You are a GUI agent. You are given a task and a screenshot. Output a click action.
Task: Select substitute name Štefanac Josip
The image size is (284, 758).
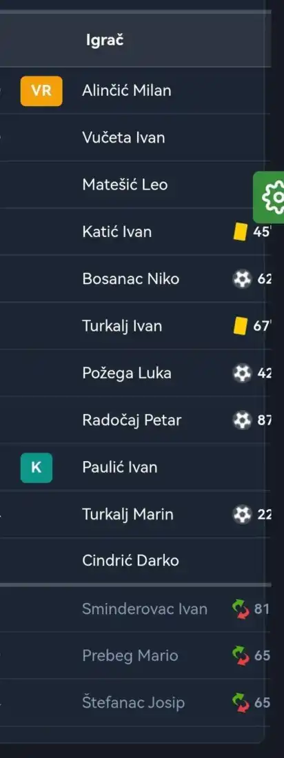tap(134, 702)
